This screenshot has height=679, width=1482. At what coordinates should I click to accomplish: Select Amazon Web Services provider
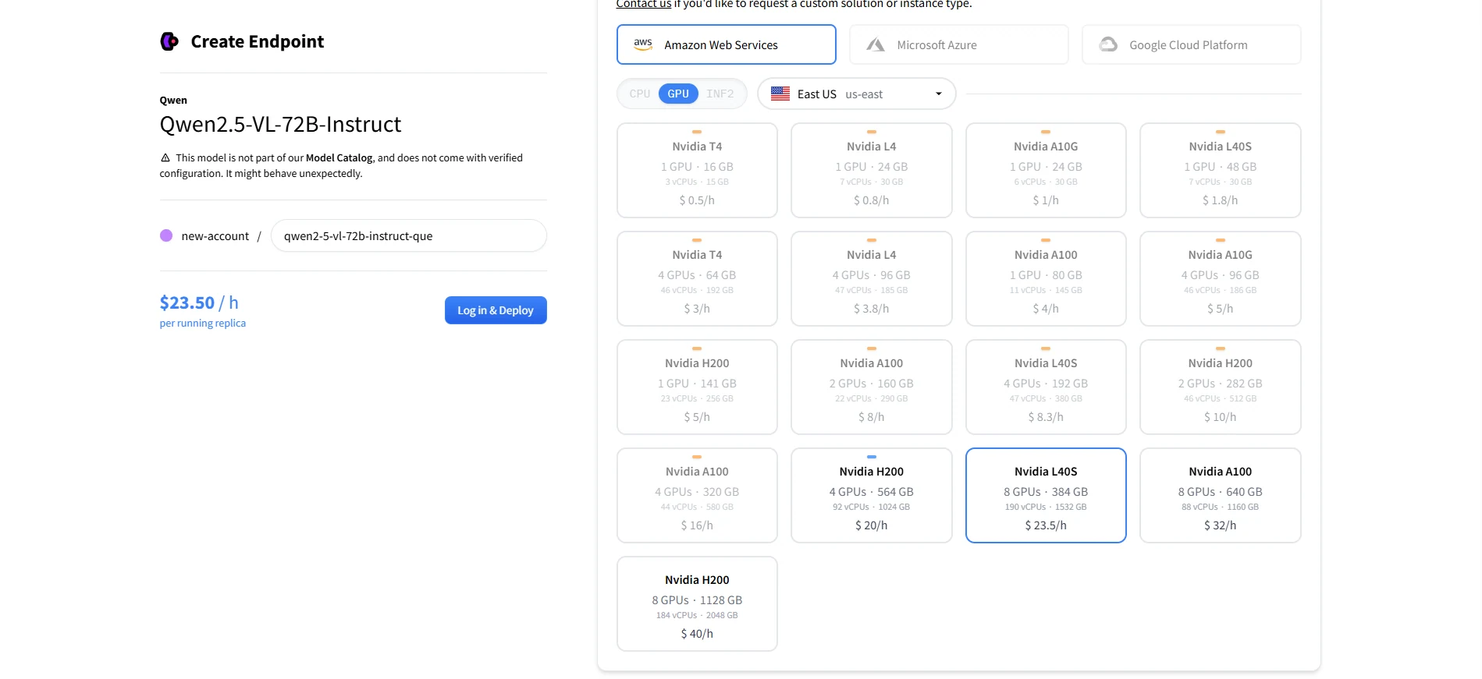[726, 44]
